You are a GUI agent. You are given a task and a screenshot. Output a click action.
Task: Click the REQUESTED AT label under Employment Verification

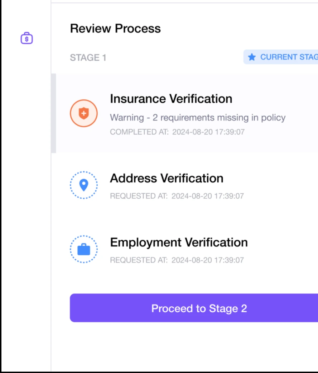139,260
